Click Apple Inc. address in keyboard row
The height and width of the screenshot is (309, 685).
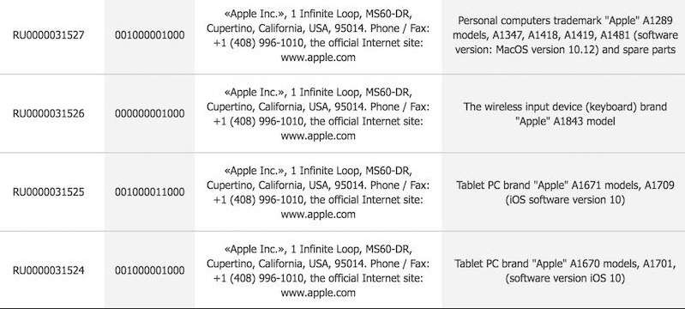pyautogui.click(x=318, y=114)
